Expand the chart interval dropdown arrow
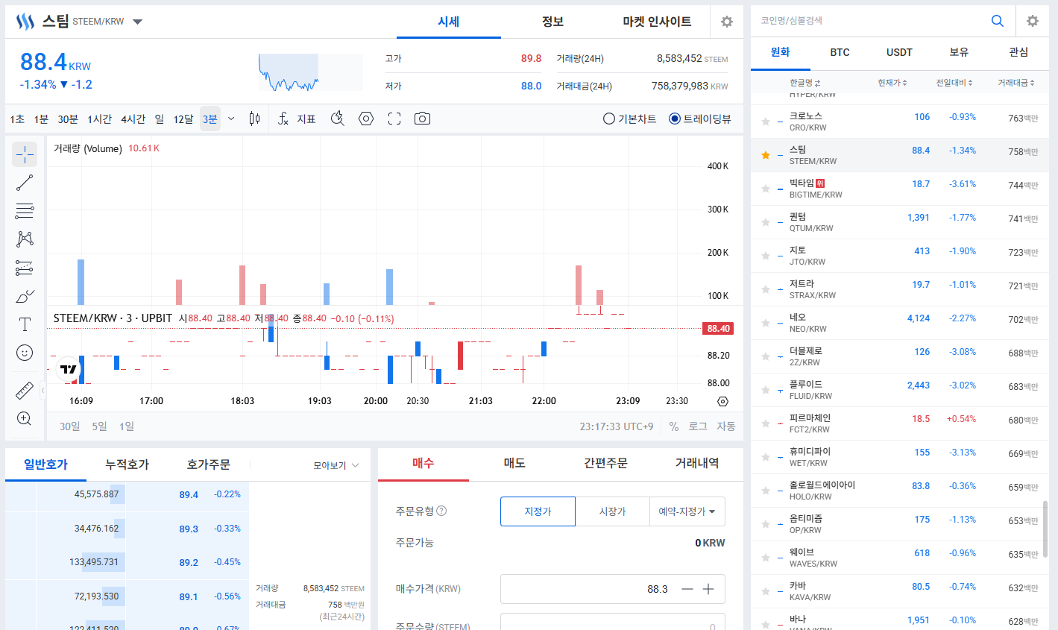 coord(231,119)
